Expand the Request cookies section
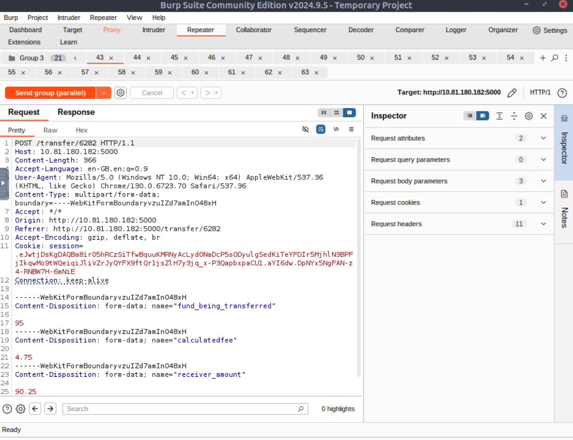 click(543, 202)
